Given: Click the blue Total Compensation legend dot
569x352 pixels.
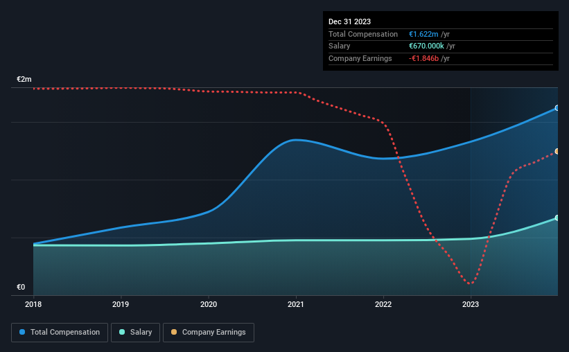Looking at the screenshot, I should 22,332.
